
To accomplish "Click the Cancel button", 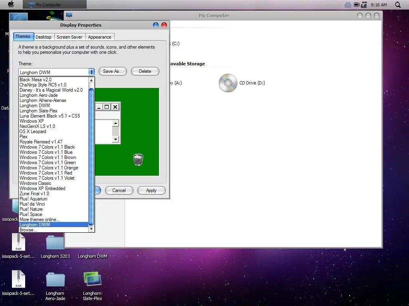I will [x=119, y=190].
